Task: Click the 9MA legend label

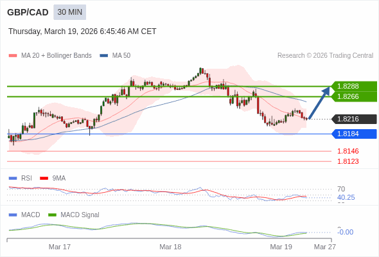Action: tap(59, 178)
